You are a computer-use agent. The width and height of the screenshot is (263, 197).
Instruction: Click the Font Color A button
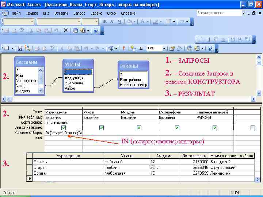(x=143, y=22)
